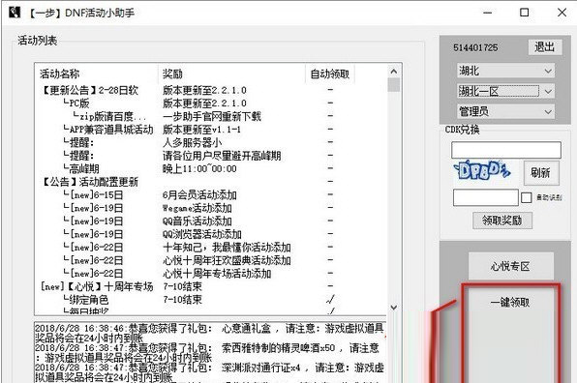Click the activity list scroll-up arrow

coord(394,72)
